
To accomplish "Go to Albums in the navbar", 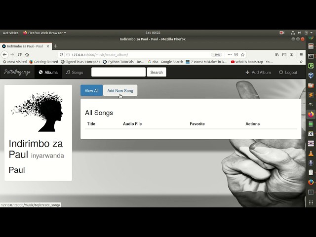I will point(48,72).
